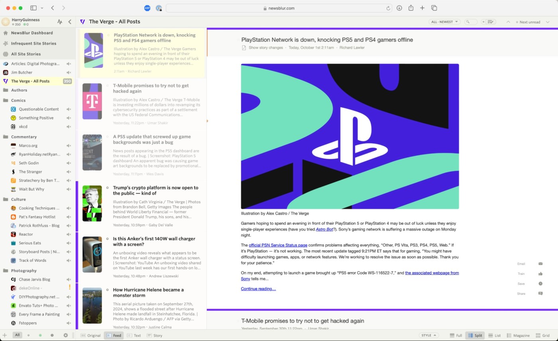Viewport: 558px width, 341px height.
Task: Toggle unread marker on Anker 140W charger story
Action: point(108,239)
